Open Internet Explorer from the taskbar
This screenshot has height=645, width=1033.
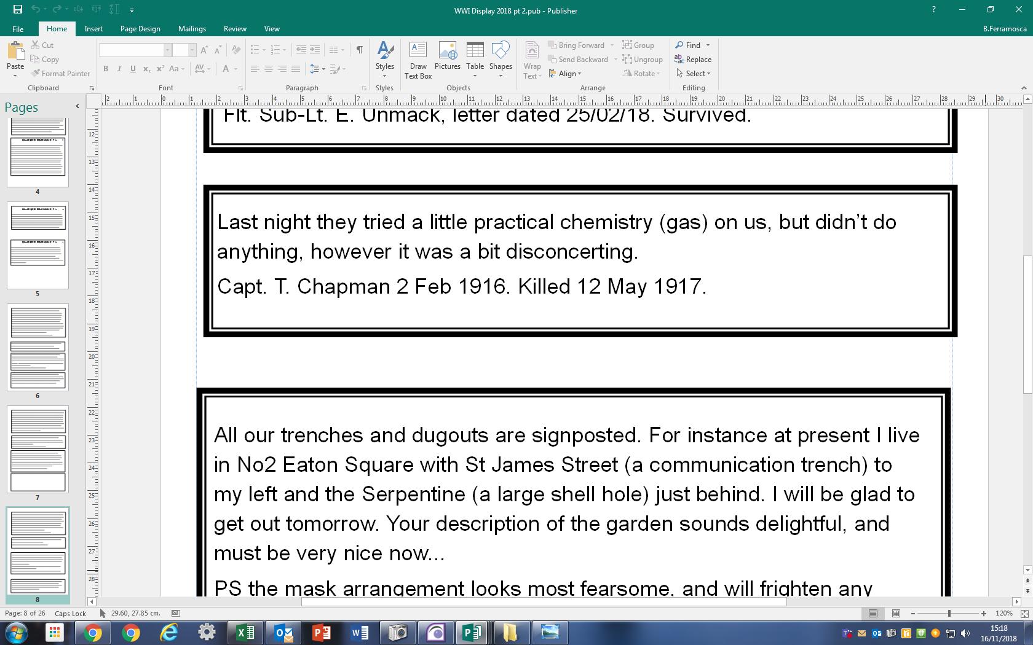[168, 633]
